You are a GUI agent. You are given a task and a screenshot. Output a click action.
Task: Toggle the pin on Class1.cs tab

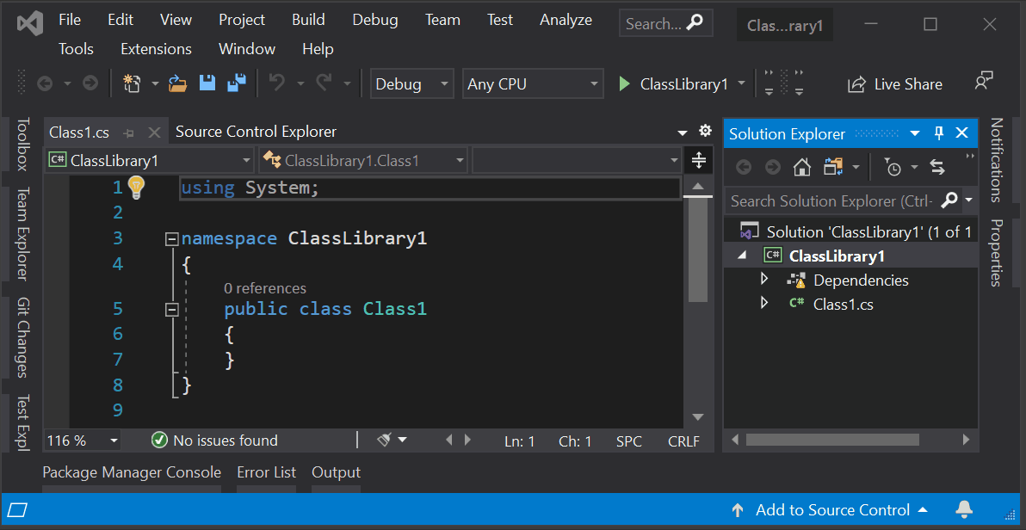point(129,132)
